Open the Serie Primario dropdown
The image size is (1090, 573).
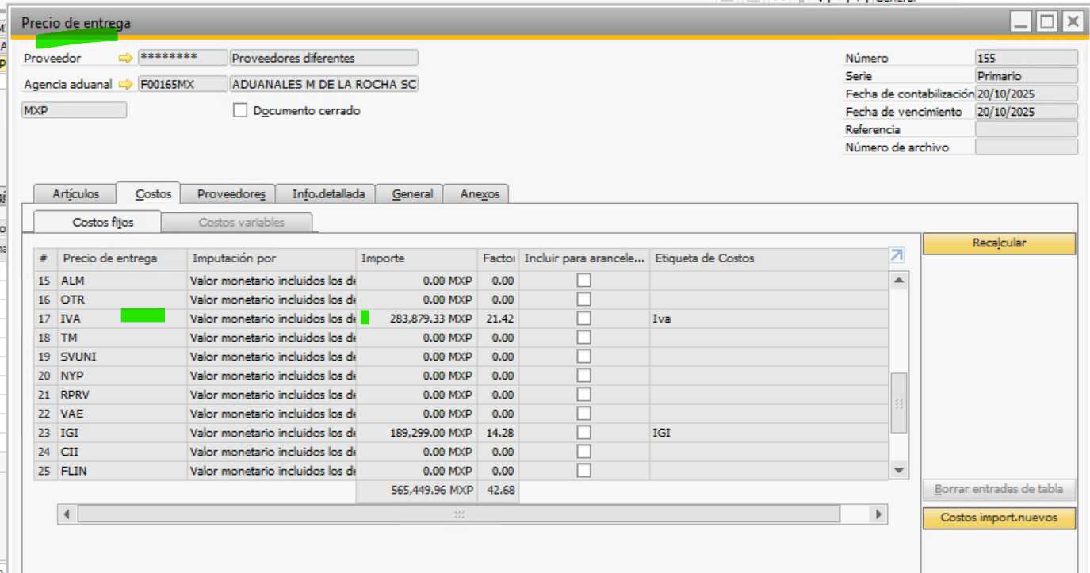(x=1026, y=76)
